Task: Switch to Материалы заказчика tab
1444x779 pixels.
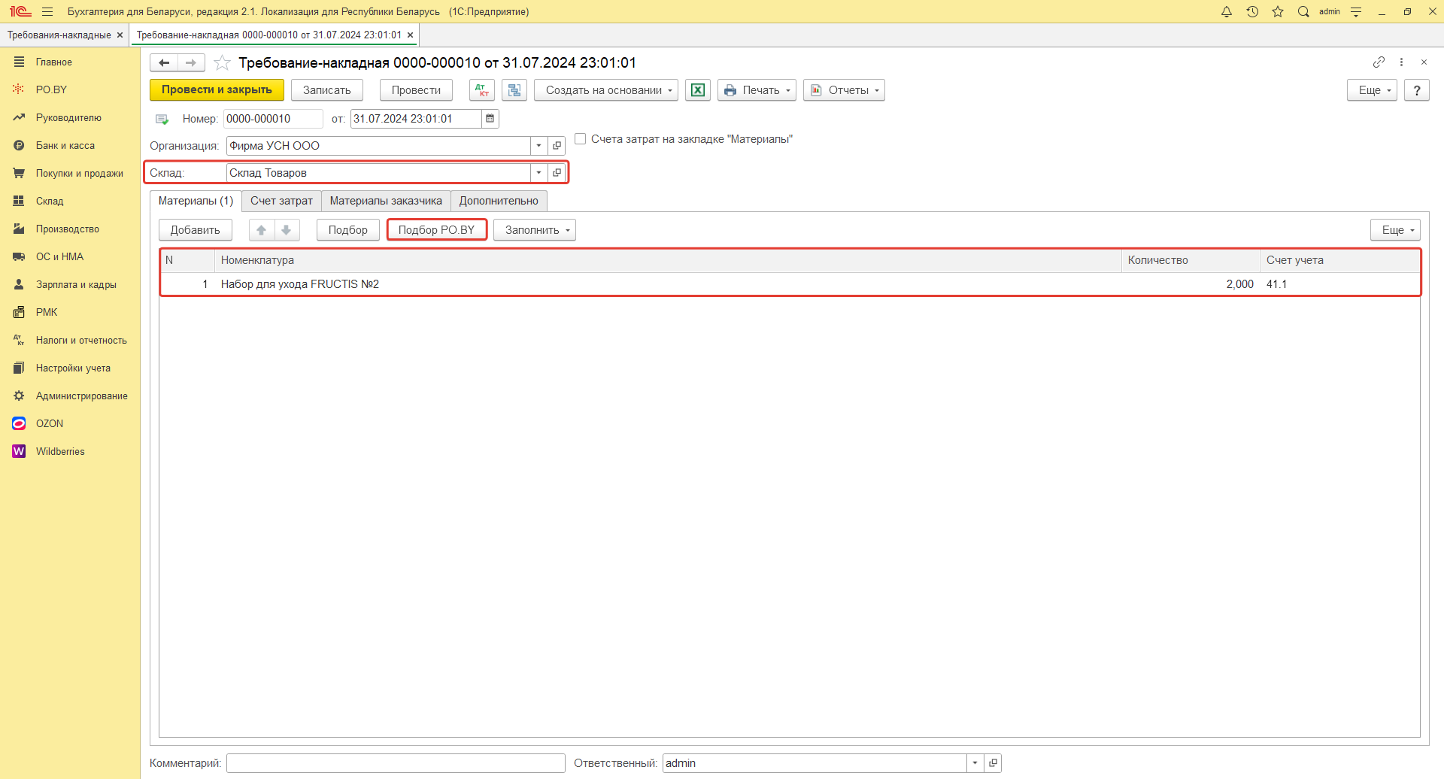Action: [386, 201]
